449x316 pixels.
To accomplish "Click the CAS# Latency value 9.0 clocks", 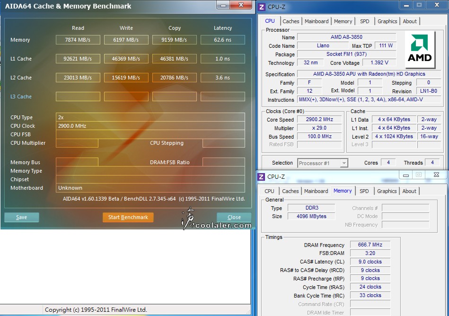I will (x=370, y=262).
